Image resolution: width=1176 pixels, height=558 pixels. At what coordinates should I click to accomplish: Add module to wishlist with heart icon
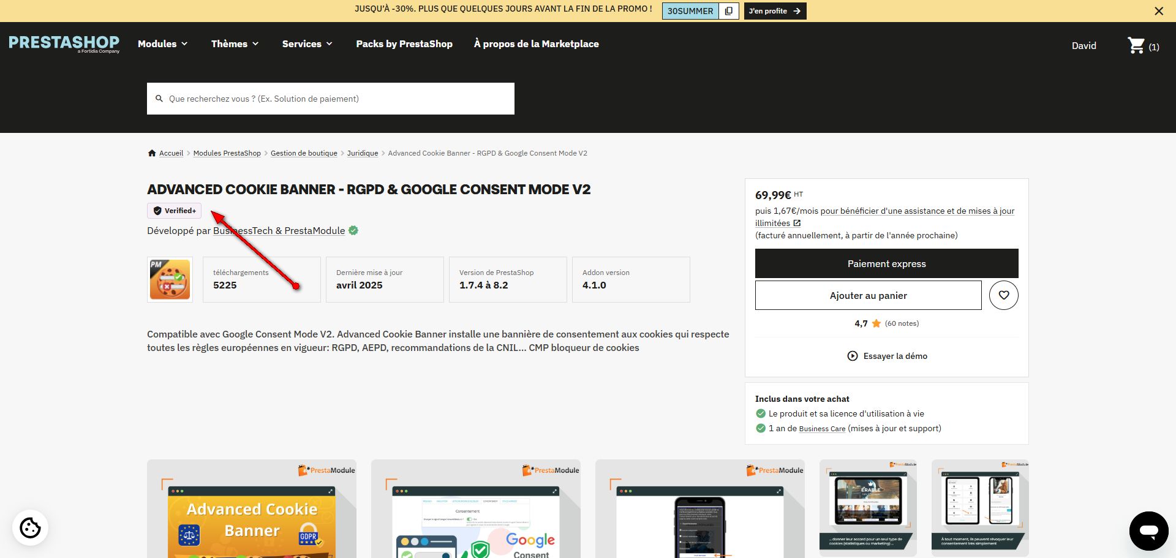pyautogui.click(x=1003, y=295)
